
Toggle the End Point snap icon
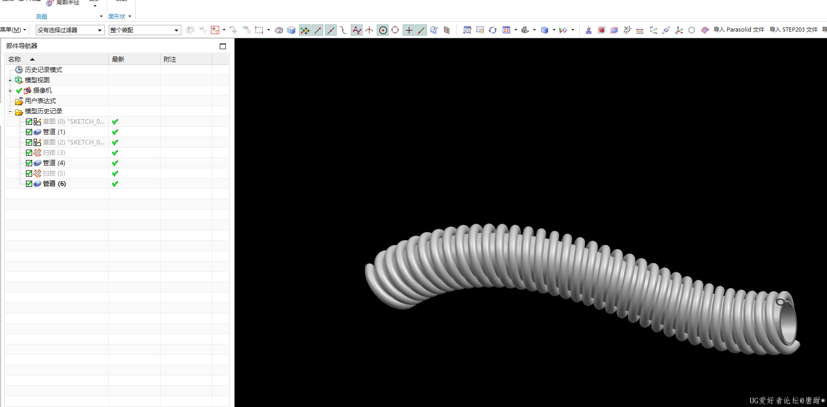click(x=318, y=31)
